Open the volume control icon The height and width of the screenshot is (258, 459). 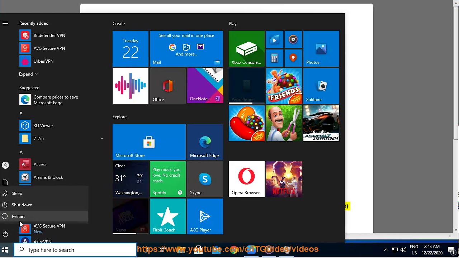(x=403, y=250)
